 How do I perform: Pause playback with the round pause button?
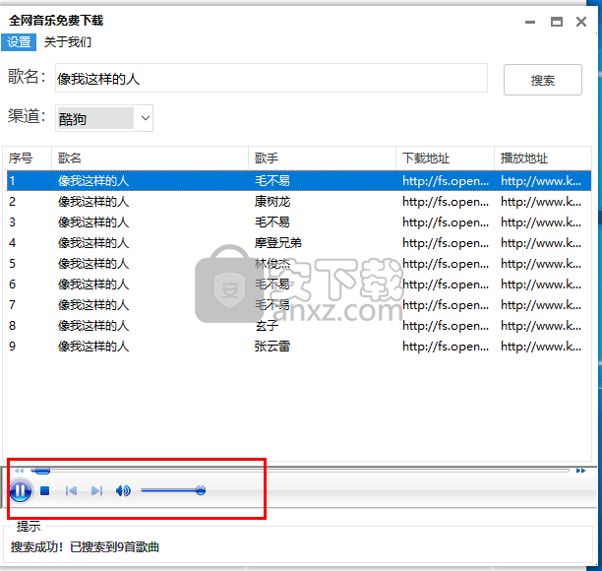pyautogui.click(x=21, y=490)
